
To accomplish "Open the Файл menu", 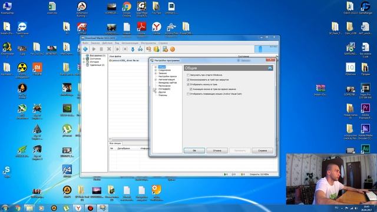I will pyautogui.click(x=85, y=43).
